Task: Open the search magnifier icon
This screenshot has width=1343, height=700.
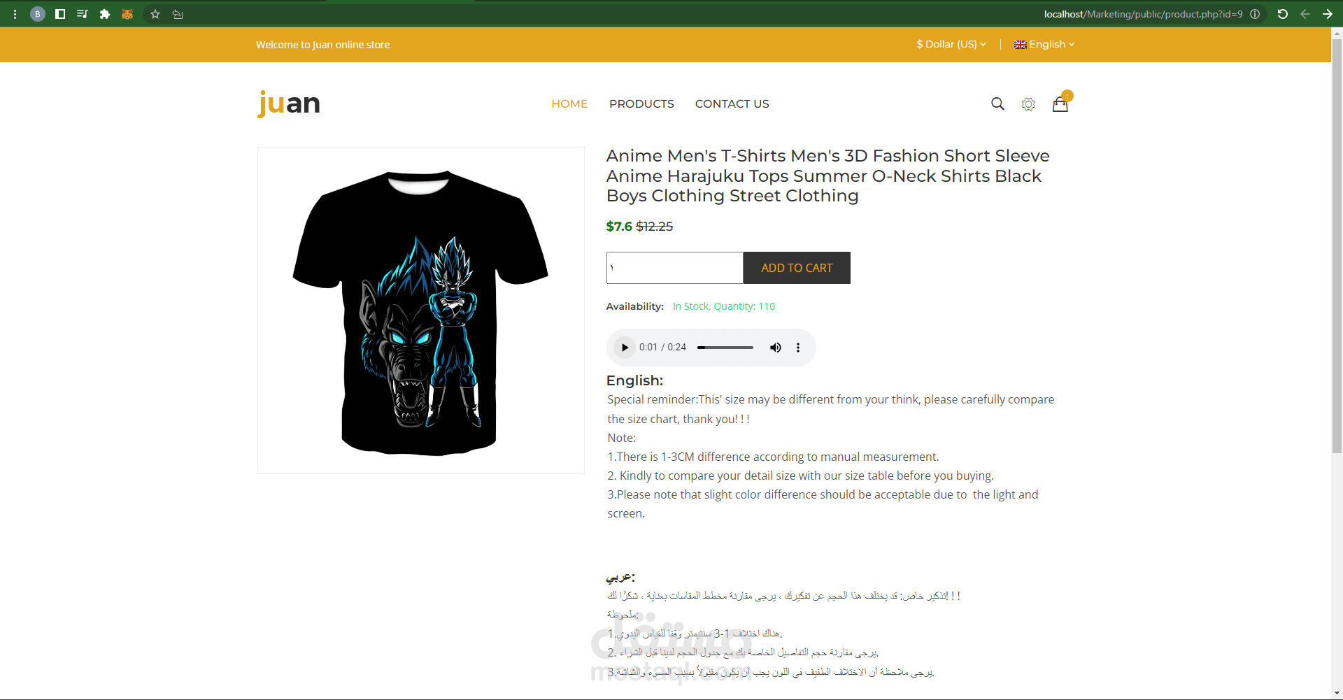Action: point(997,103)
